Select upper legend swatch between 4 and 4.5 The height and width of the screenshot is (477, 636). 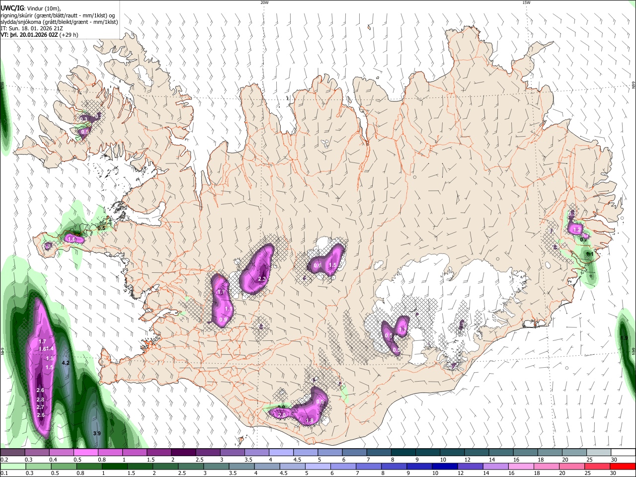pyautogui.click(x=280, y=452)
